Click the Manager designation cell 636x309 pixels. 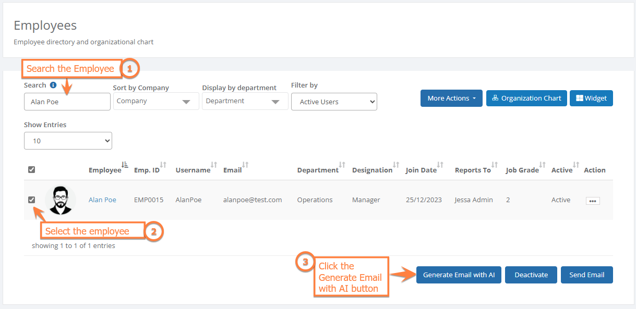[366, 200]
